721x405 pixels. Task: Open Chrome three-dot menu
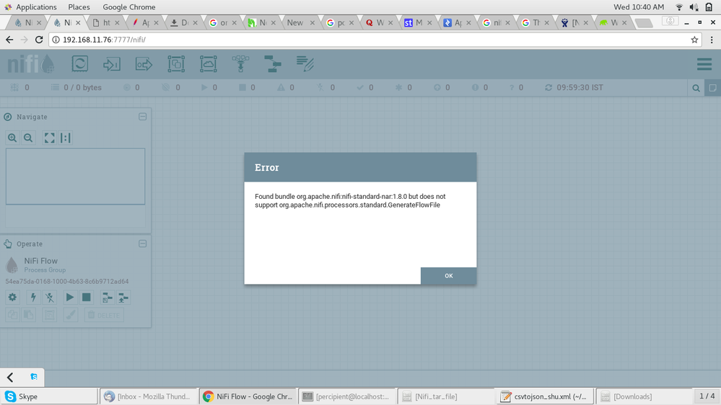[x=712, y=40]
